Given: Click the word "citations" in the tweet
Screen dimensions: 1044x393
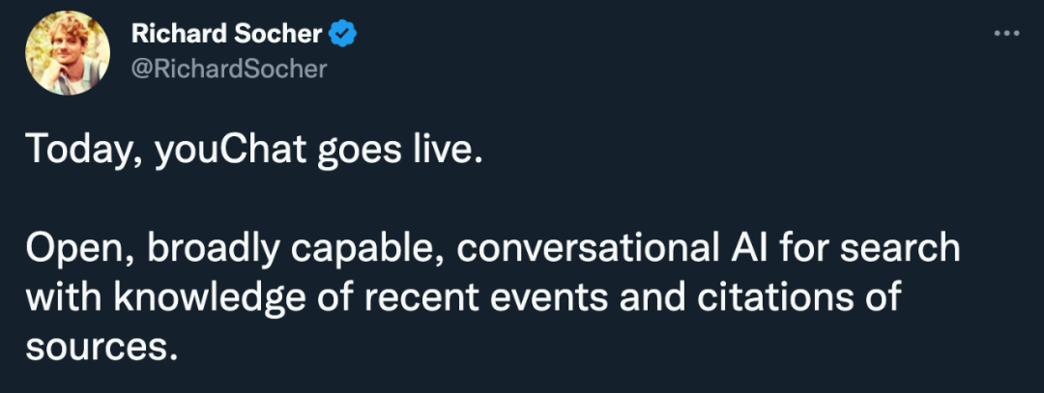Looking at the screenshot, I should tap(762, 297).
